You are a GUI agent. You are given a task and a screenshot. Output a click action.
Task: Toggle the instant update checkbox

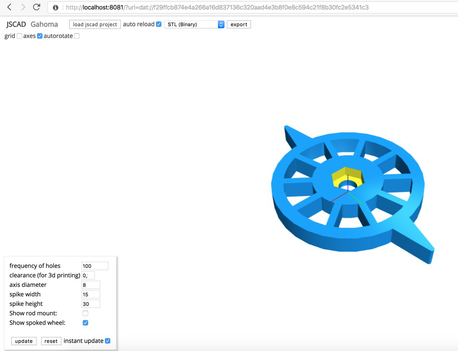click(x=107, y=341)
